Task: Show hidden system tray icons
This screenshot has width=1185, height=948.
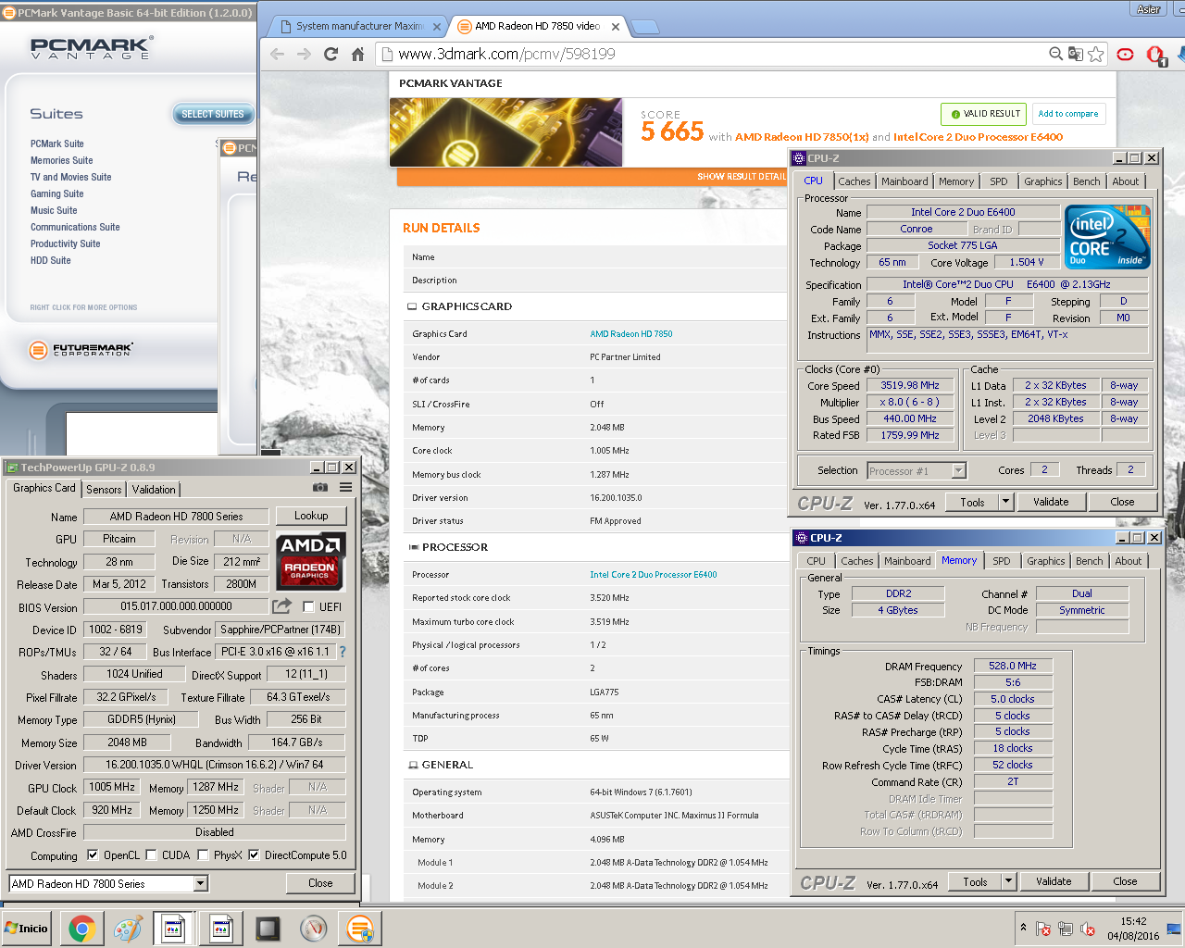Action: click(x=1023, y=928)
